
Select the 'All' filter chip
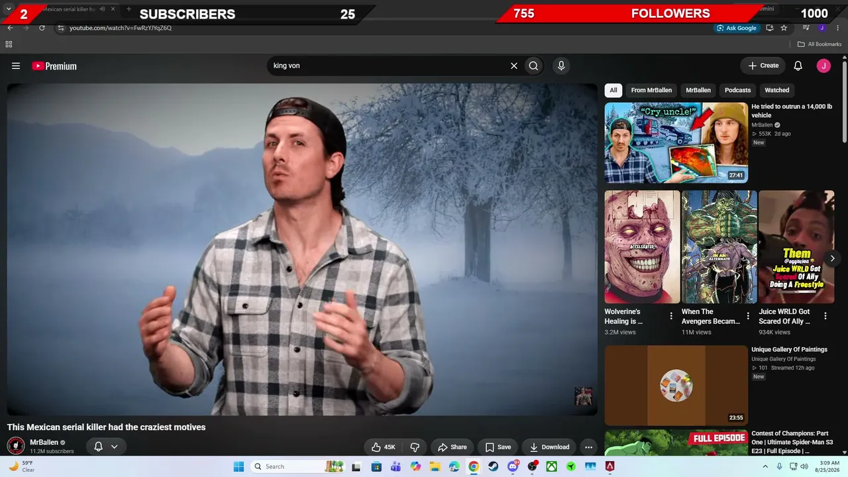(x=613, y=90)
